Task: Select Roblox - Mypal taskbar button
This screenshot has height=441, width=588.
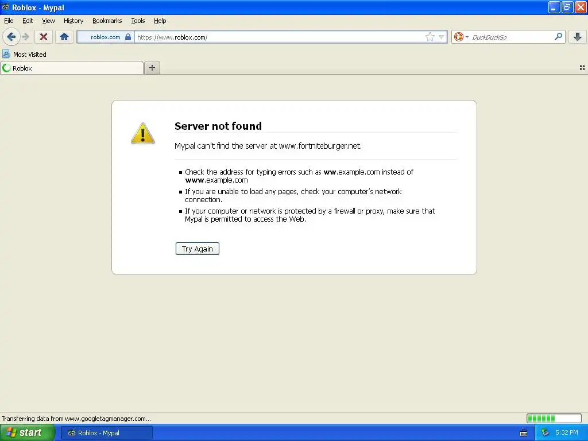Action: pos(107,433)
